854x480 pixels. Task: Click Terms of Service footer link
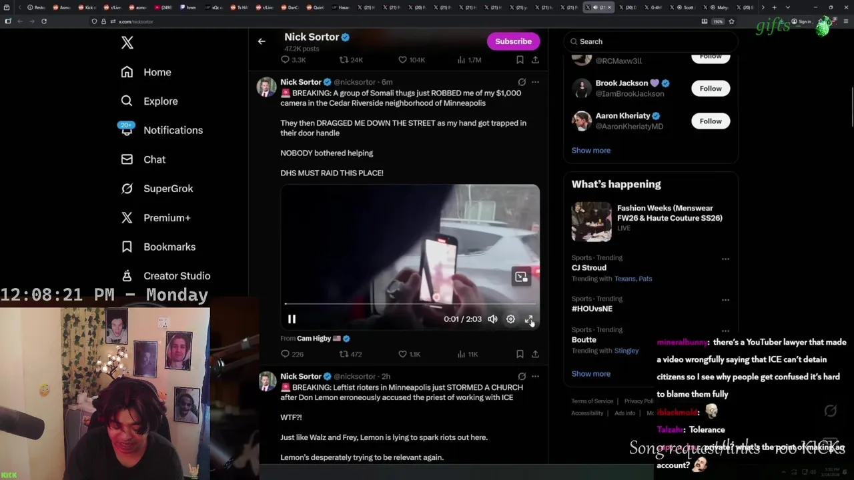pos(592,401)
